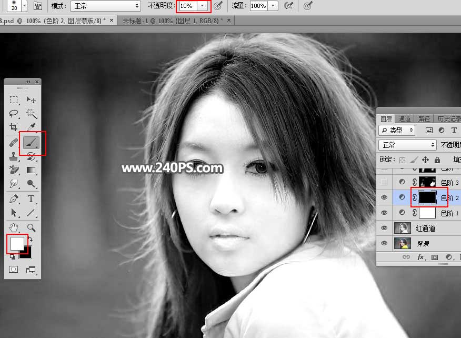Hide the 色阶 1 layer
The height and width of the screenshot is (338, 461).
pos(384,213)
